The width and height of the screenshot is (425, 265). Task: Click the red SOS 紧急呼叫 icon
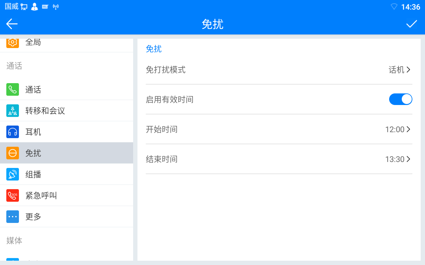(x=12, y=195)
